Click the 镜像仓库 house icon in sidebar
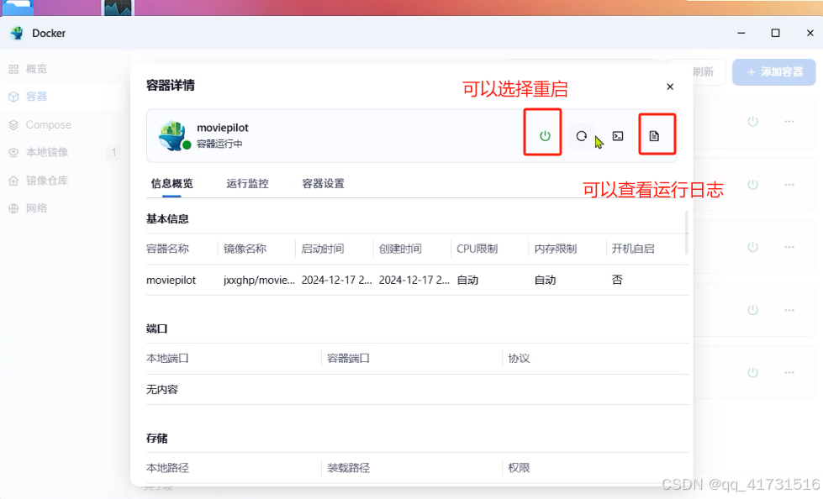Image resolution: width=823 pixels, height=499 pixels. pyautogui.click(x=13, y=181)
